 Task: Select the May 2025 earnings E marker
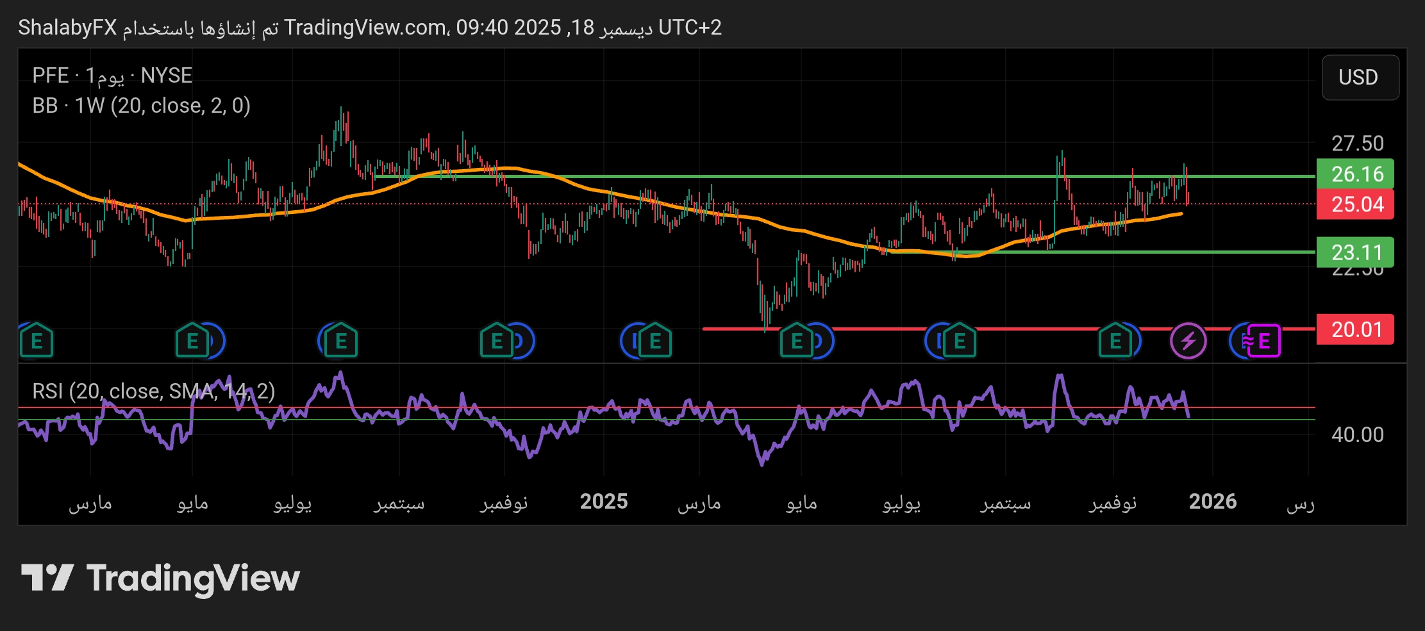point(797,341)
